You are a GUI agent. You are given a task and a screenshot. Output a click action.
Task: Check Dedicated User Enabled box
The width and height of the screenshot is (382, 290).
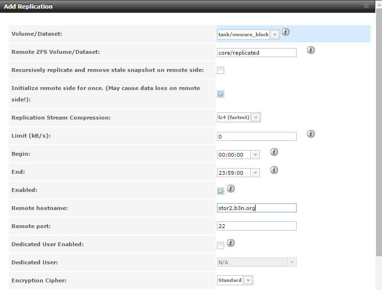coord(220,245)
